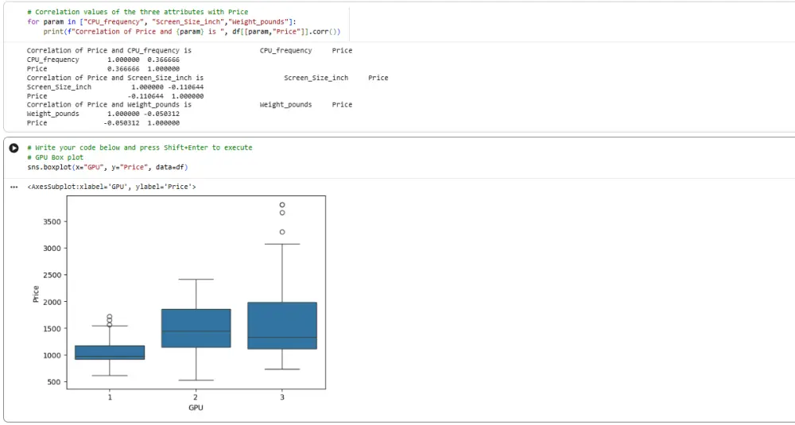Run the GPU box plot cell

[14, 148]
